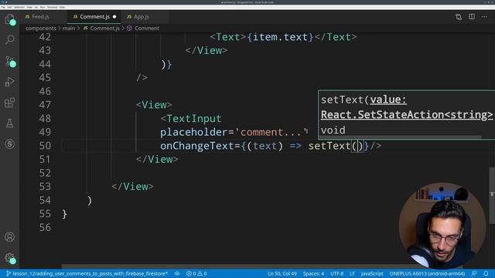Click Ln 50, Col 49 position indicator
Viewport: 495px width, 278px height.
pyautogui.click(x=282, y=273)
